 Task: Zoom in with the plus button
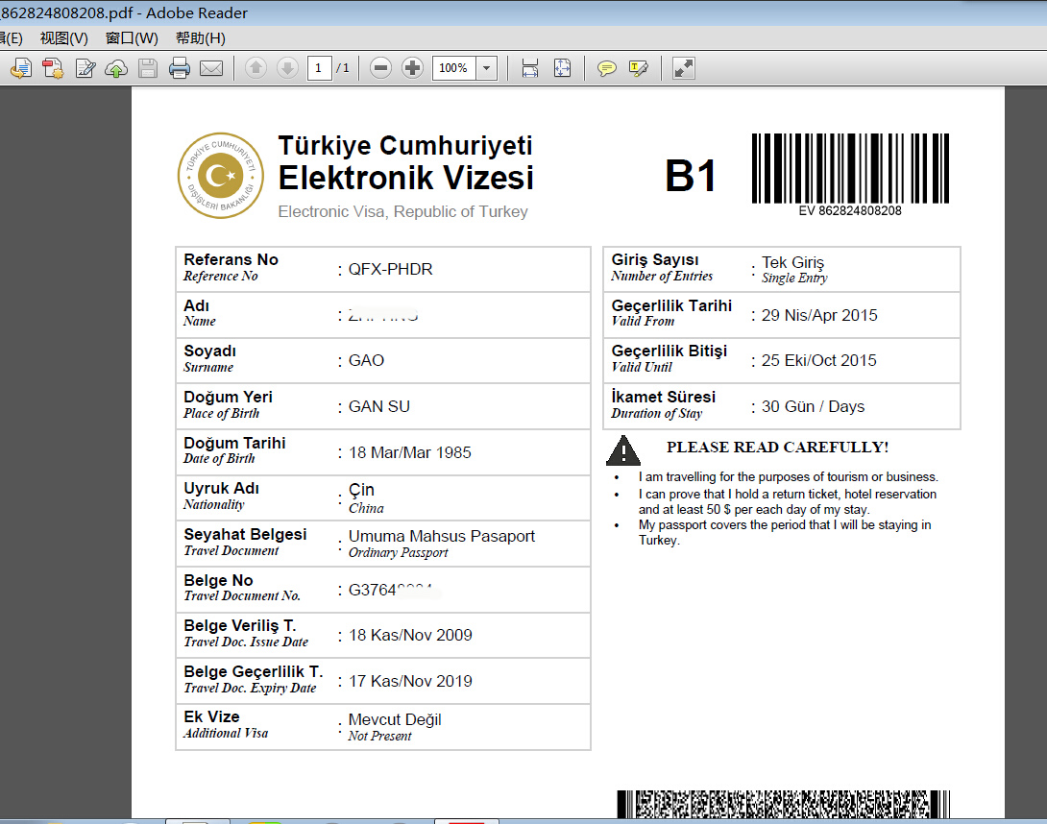pos(412,68)
